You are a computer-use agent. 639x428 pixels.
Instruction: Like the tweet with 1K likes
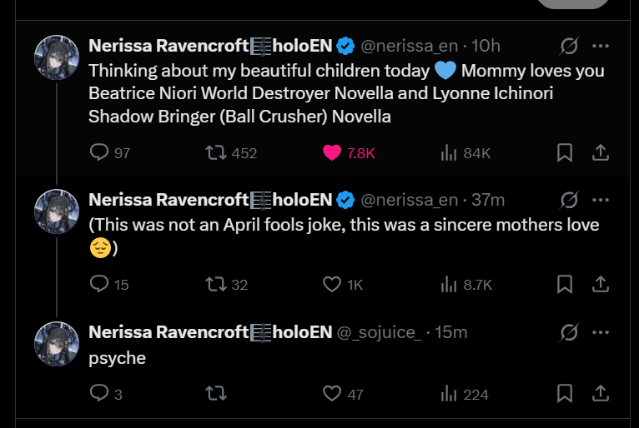point(332,284)
